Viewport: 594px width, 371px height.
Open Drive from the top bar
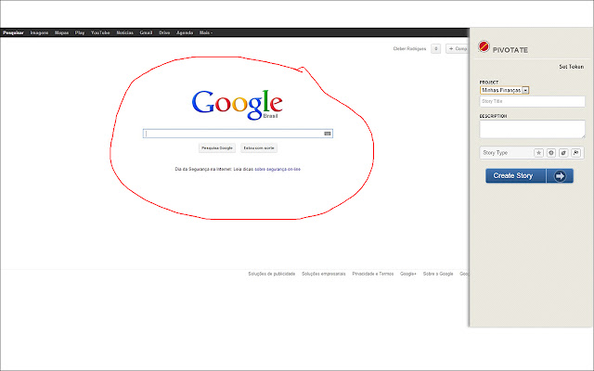pyautogui.click(x=164, y=33)
